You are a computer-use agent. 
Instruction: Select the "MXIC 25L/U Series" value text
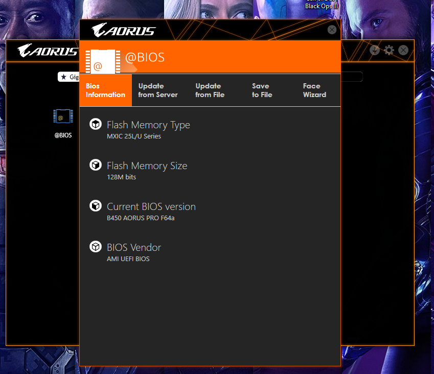click(134, 136)
